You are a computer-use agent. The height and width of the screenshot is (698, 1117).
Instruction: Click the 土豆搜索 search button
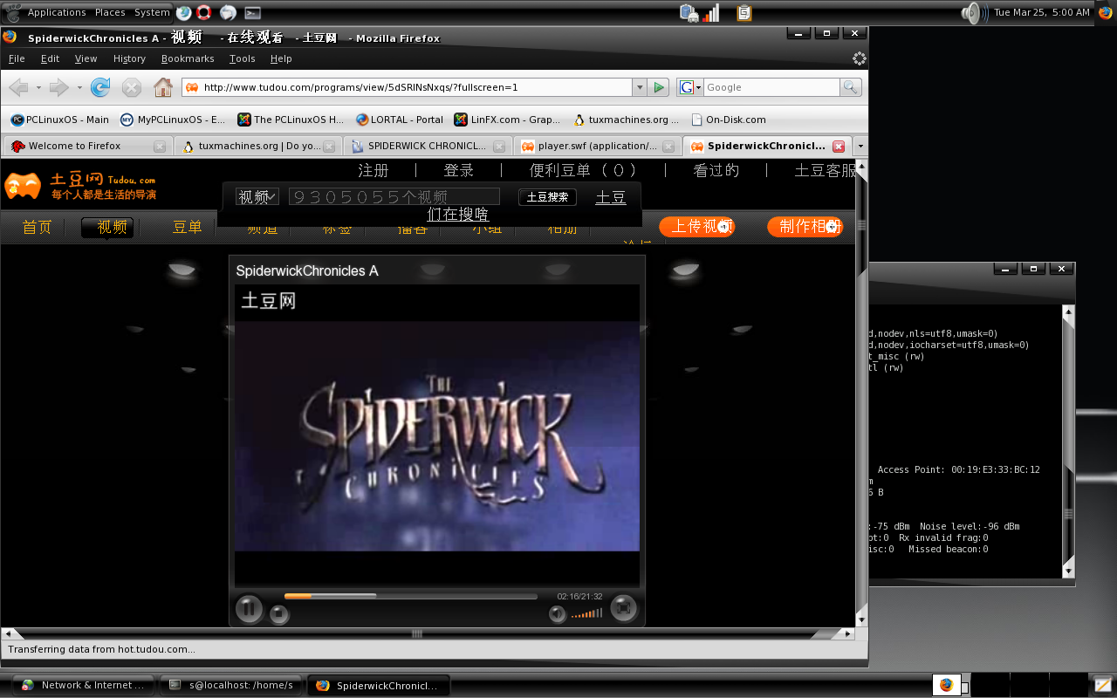coord(547,197)
